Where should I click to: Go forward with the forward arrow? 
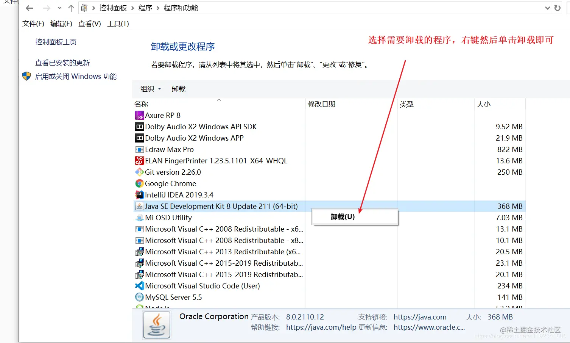[x=47, y=8]
